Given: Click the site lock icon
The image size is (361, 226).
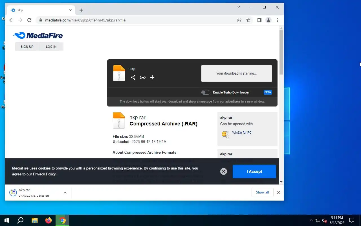Looking at the screenshot, I should pos(41,20).
